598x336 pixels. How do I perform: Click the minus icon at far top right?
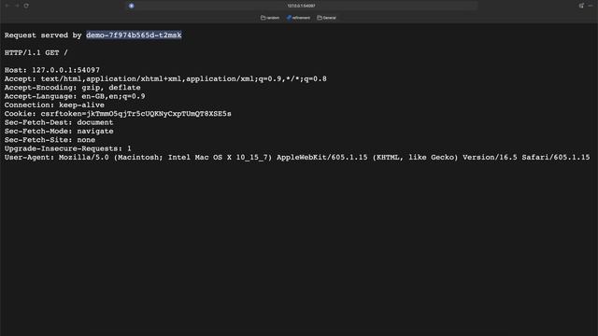click(591, 6)
